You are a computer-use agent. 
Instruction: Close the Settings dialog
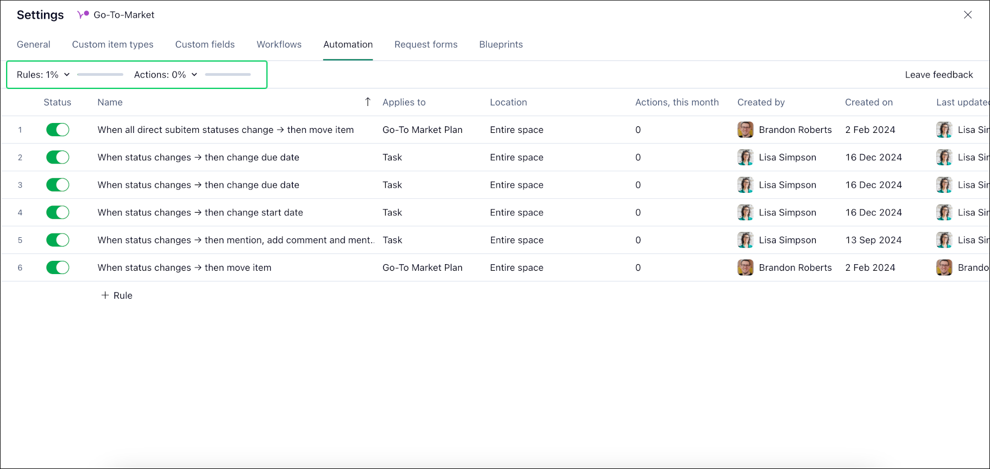click(x=967, y=15)
